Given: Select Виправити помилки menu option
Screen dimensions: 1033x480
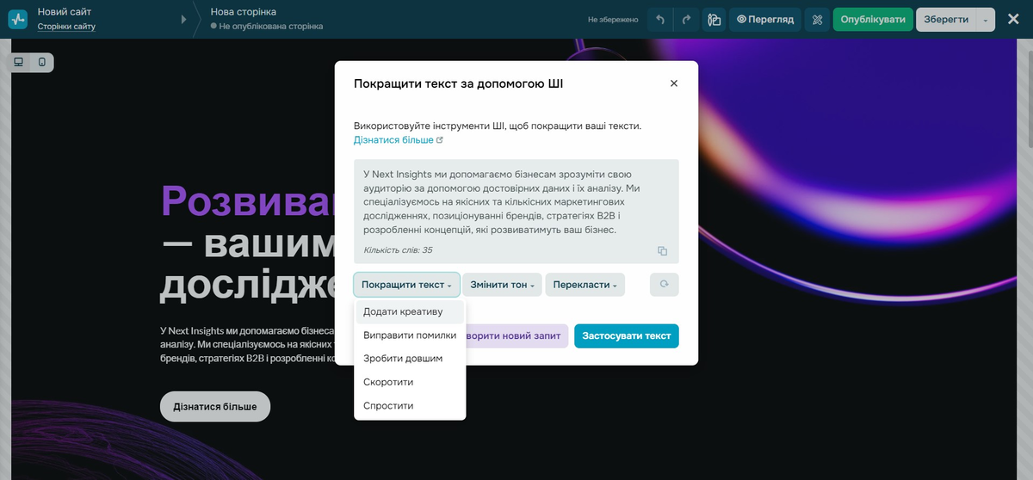Looking at the screenshot, I should point(410,335).
